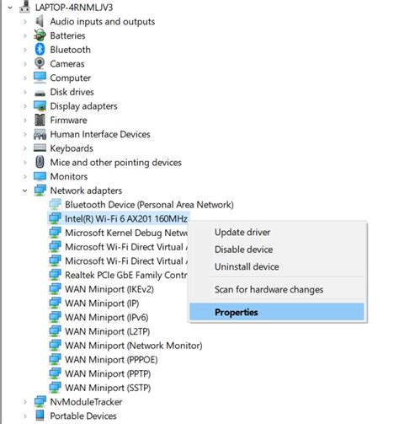Click the Mice and other pointing devices icon
Screen dimensions: 399x424
[40, 162]
